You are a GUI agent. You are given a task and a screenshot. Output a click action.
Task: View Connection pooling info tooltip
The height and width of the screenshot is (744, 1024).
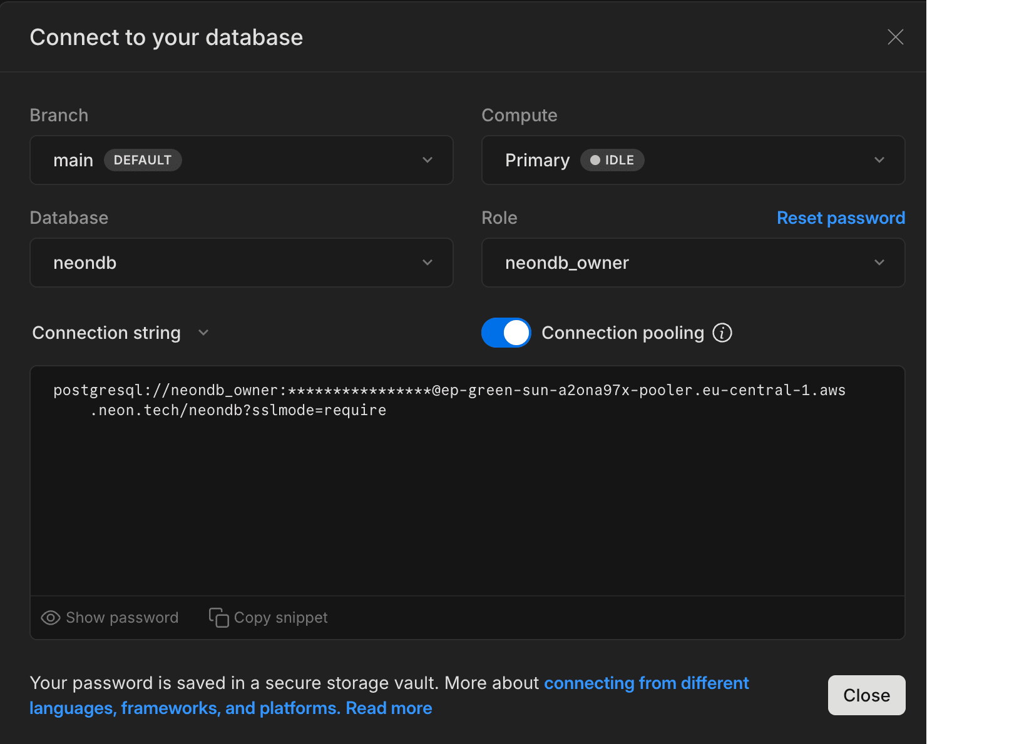[x=722, y=333]
